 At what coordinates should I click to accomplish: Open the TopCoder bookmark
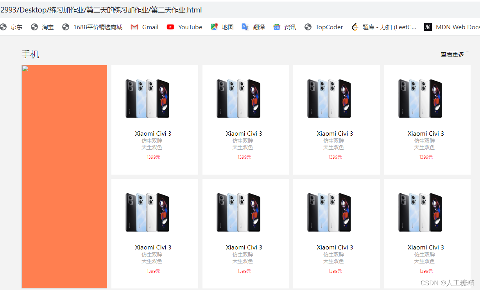point(324,27)
